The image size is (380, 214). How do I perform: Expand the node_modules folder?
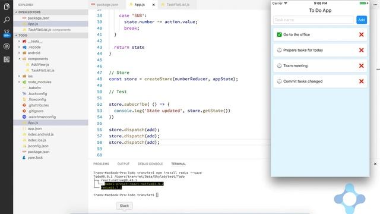[x=19, y=82]
